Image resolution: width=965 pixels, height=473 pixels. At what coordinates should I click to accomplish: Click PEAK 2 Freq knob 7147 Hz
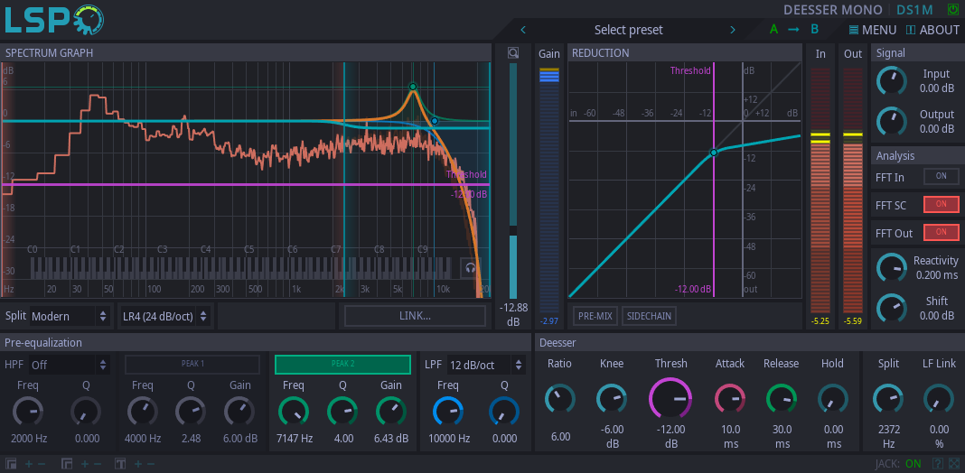(294, 413)
